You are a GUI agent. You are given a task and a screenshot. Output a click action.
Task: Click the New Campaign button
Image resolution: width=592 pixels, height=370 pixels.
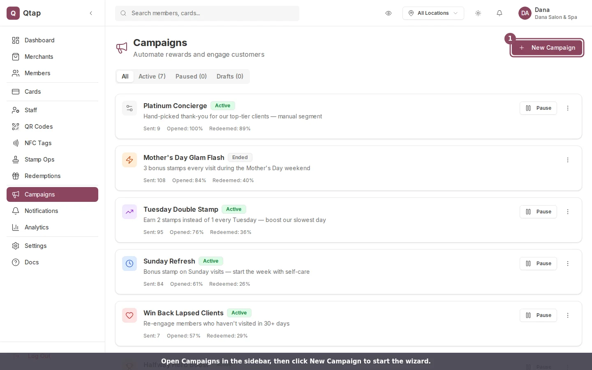[x=547, y=48]
